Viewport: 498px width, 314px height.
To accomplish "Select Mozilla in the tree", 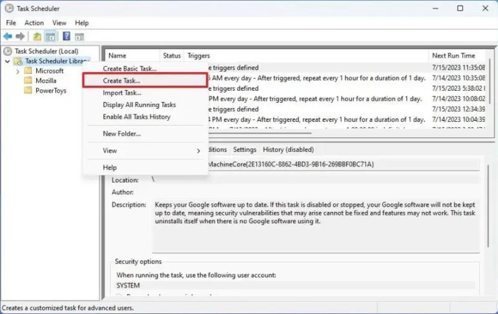I will (x=45, y=81).
